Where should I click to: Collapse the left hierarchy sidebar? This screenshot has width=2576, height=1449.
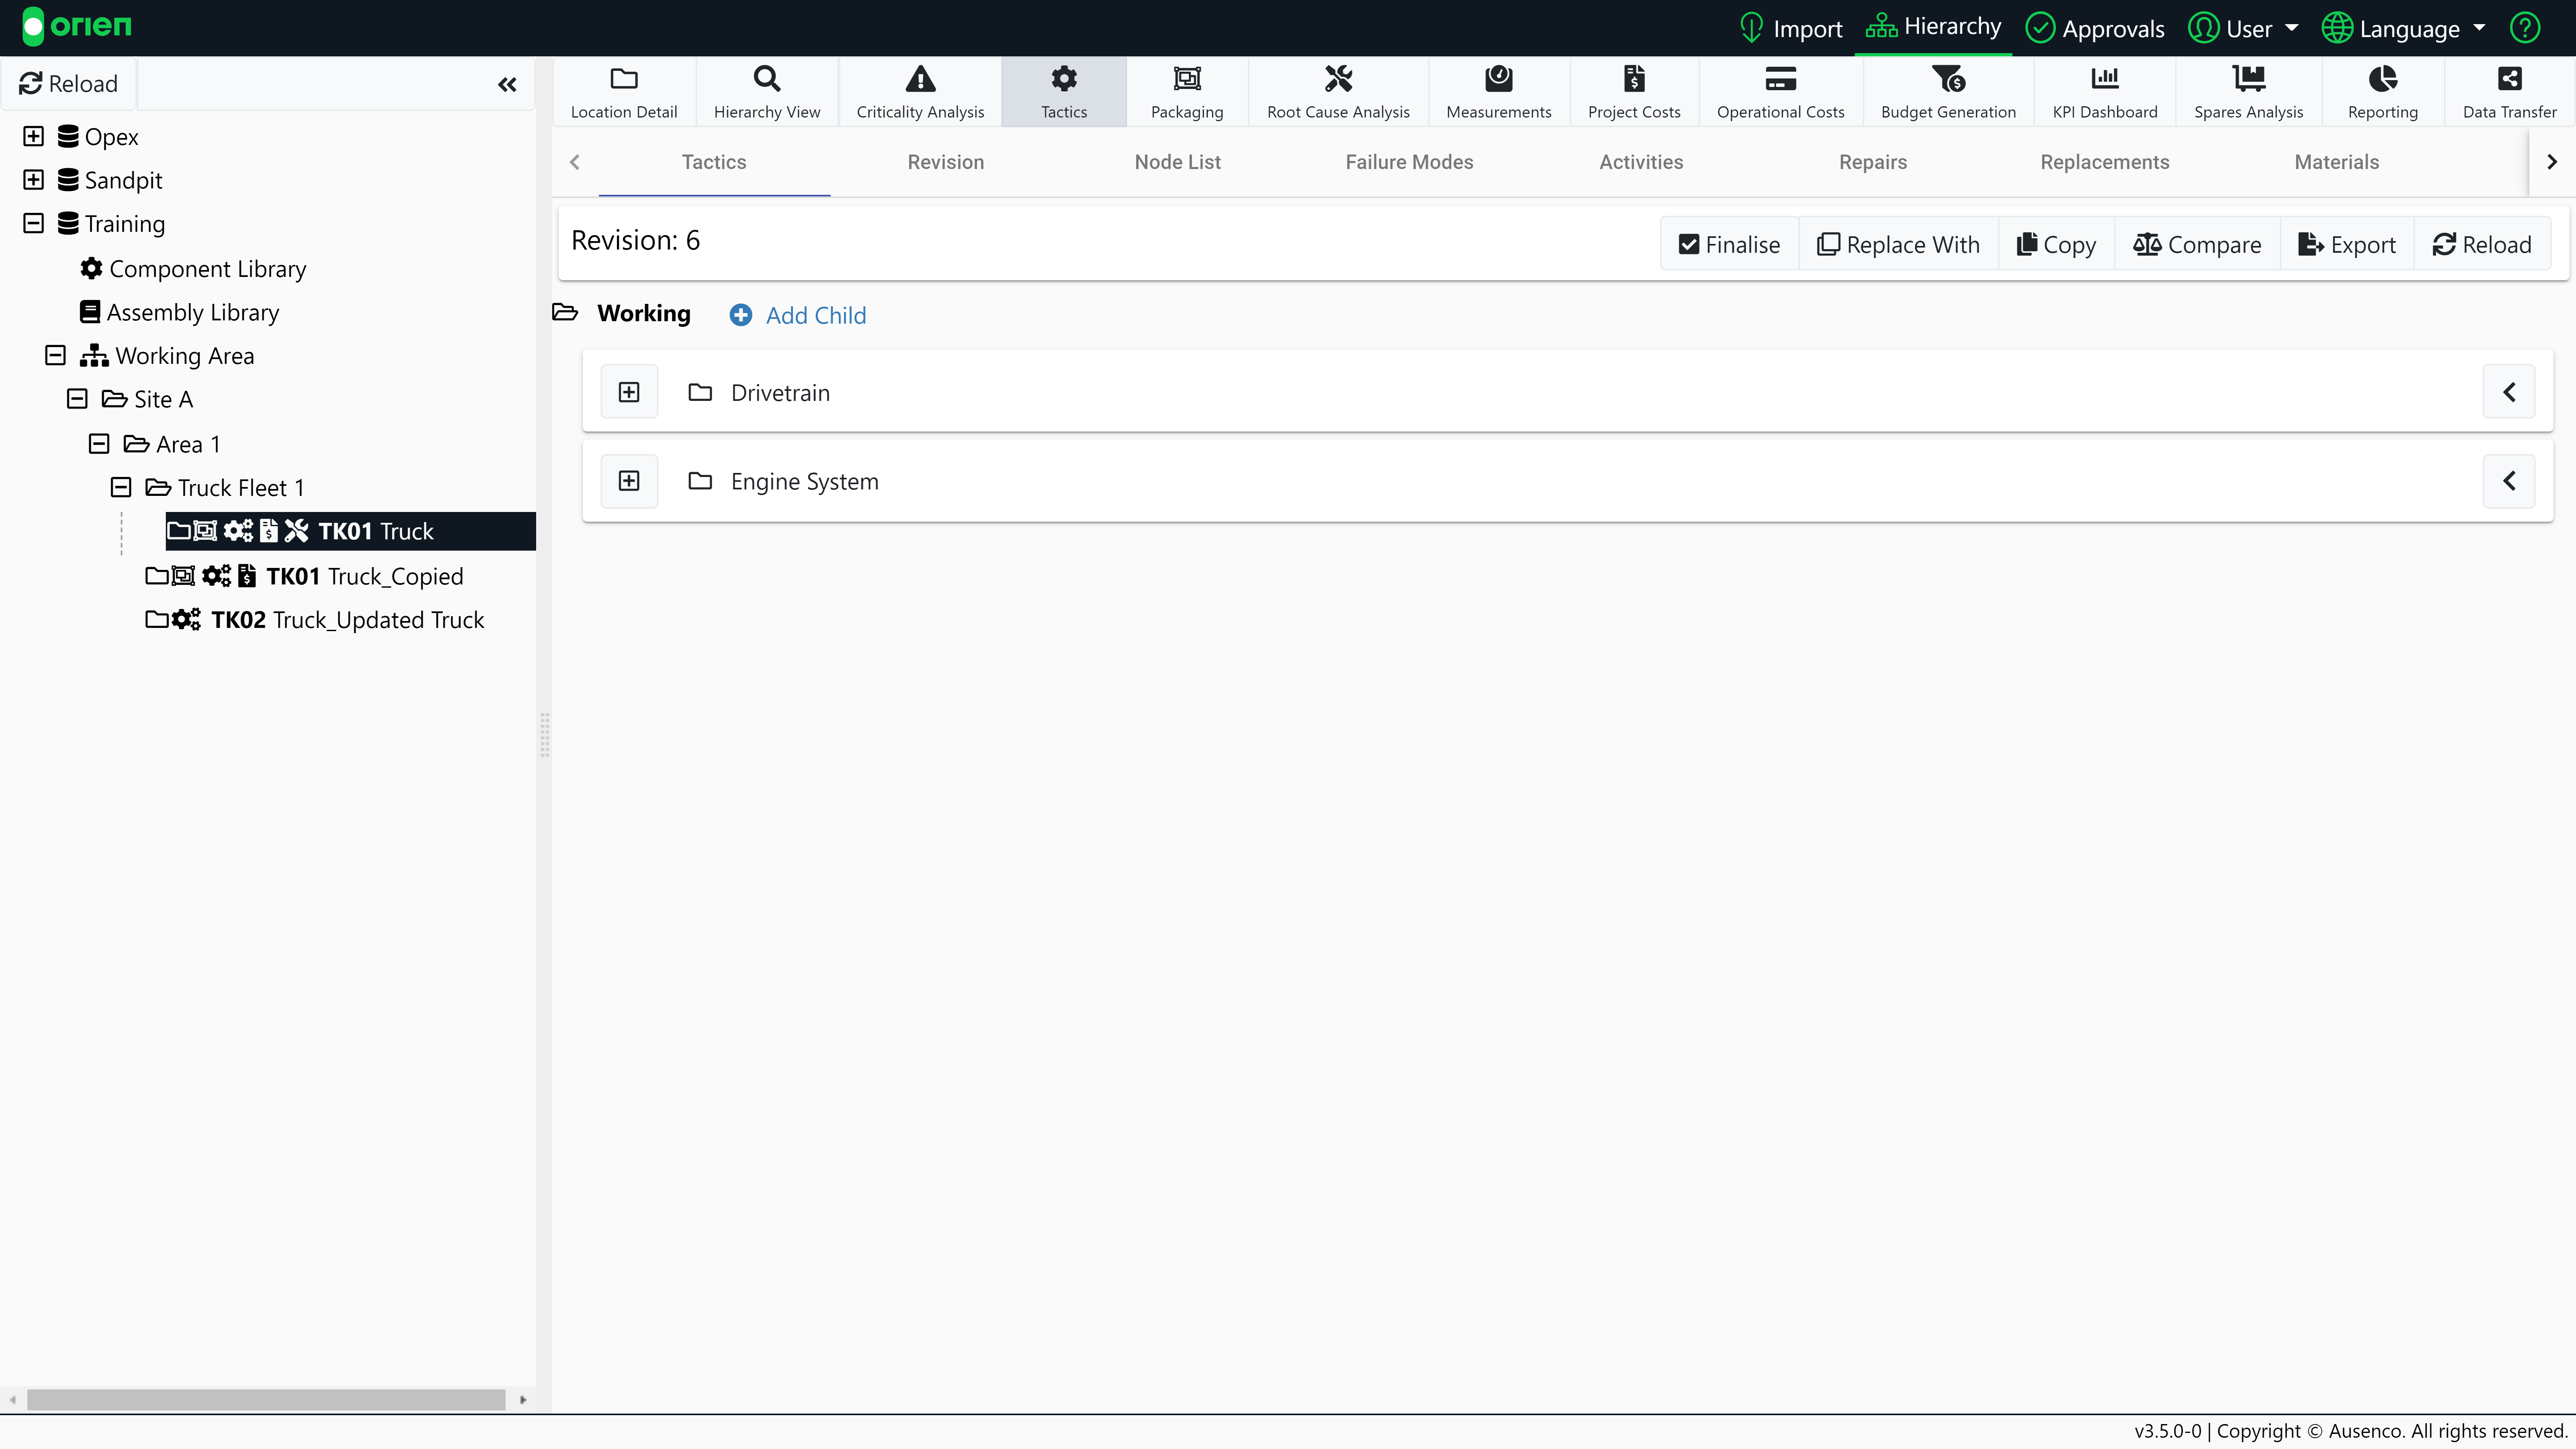(x=507, y=85)
